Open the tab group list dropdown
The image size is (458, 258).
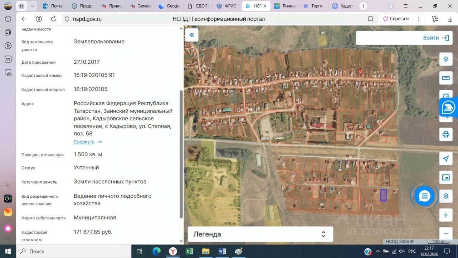32,6
